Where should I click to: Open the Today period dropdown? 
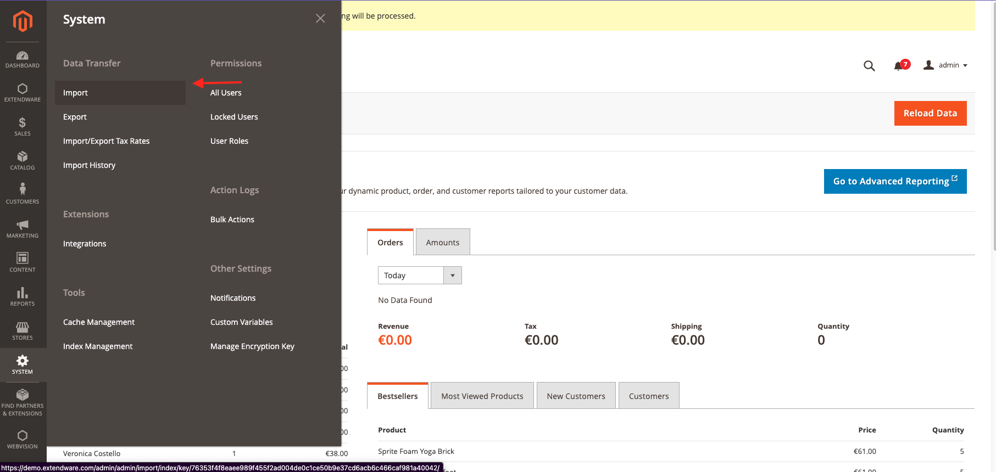point(420,276)
